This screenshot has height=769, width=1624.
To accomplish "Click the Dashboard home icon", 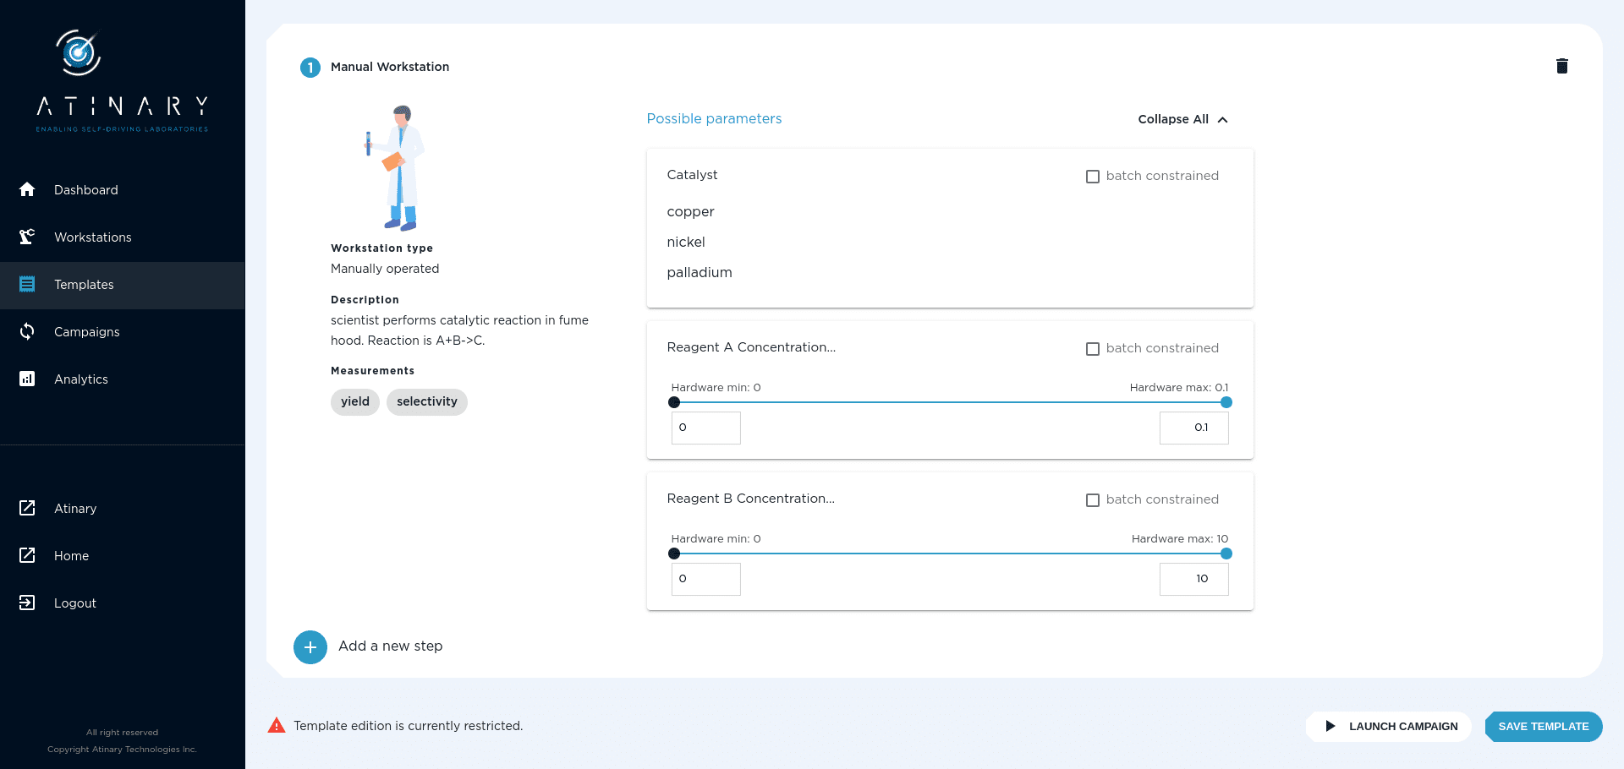I will pos(27,189).
